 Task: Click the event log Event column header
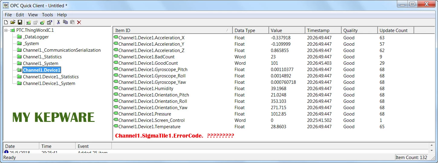[x=93, y=146]
